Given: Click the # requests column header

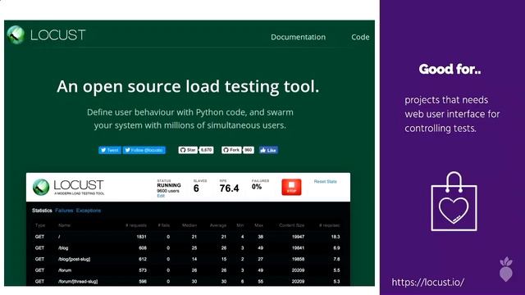Looking at the screenshot, I should [136, 225].
